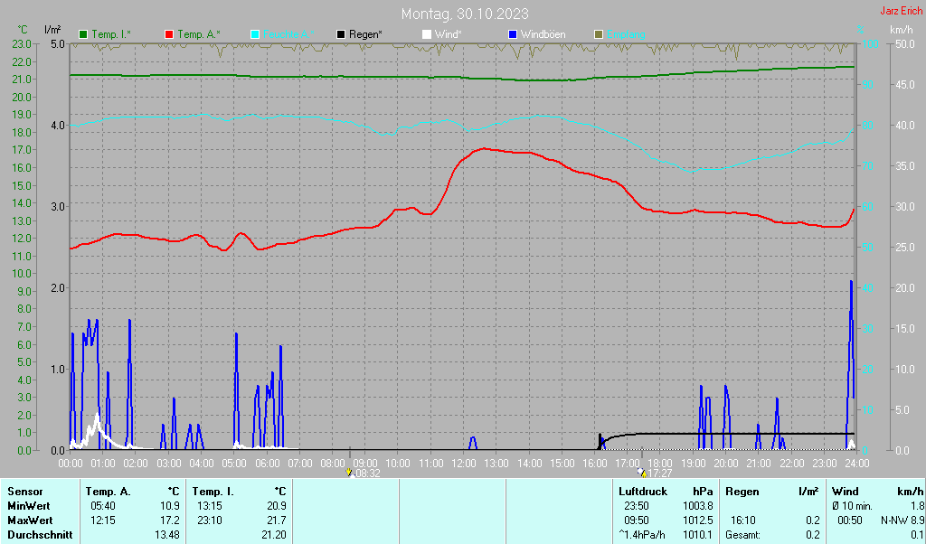
Task: Click the green Temp. I. legend swatch
Action: point(83,35)
